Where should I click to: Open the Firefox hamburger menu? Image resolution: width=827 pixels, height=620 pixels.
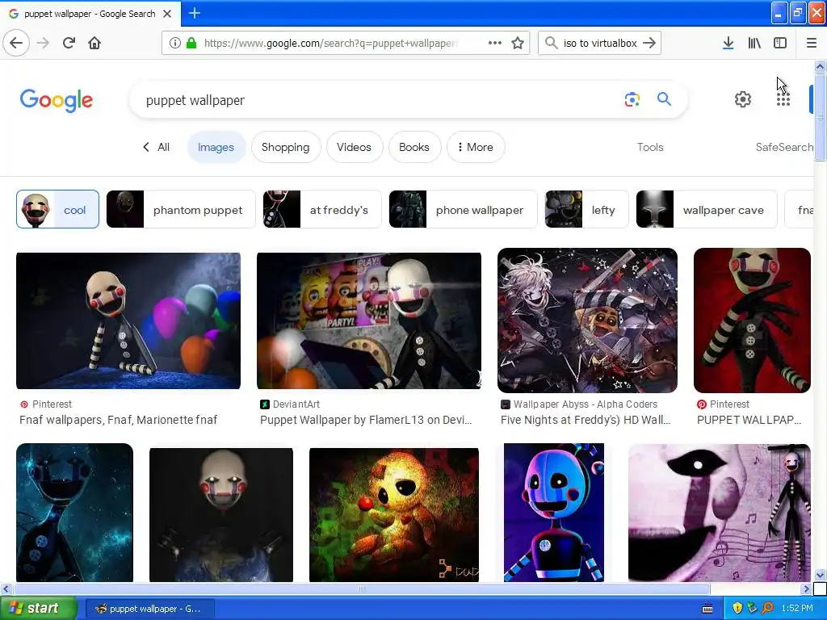point(811,43)
